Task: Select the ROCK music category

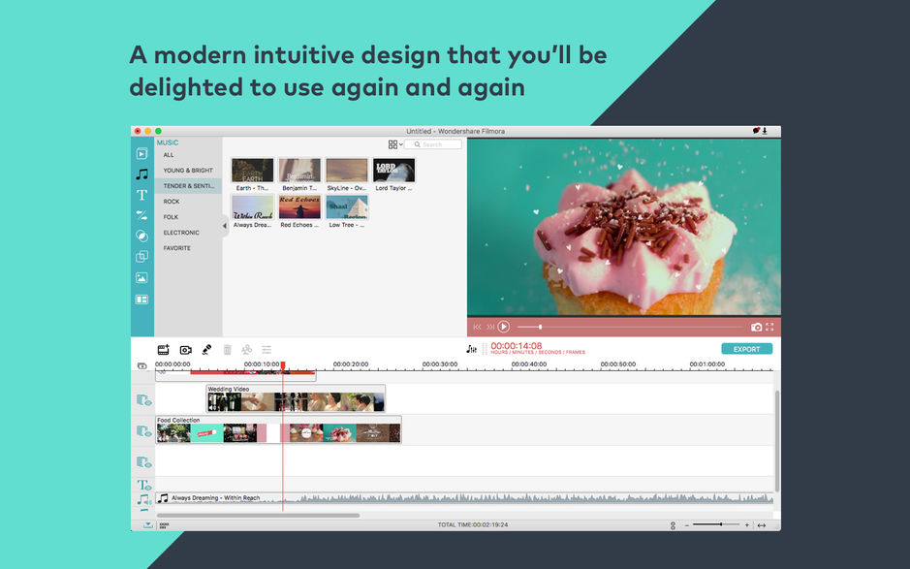Action: tap(172, 202)
